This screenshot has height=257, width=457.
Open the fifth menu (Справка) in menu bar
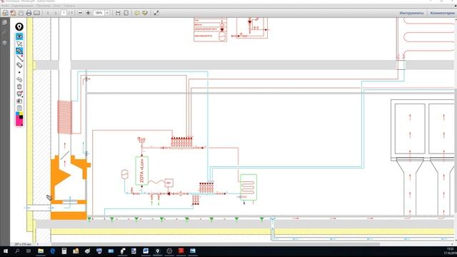pyautogui.click(x=69, y=6)
